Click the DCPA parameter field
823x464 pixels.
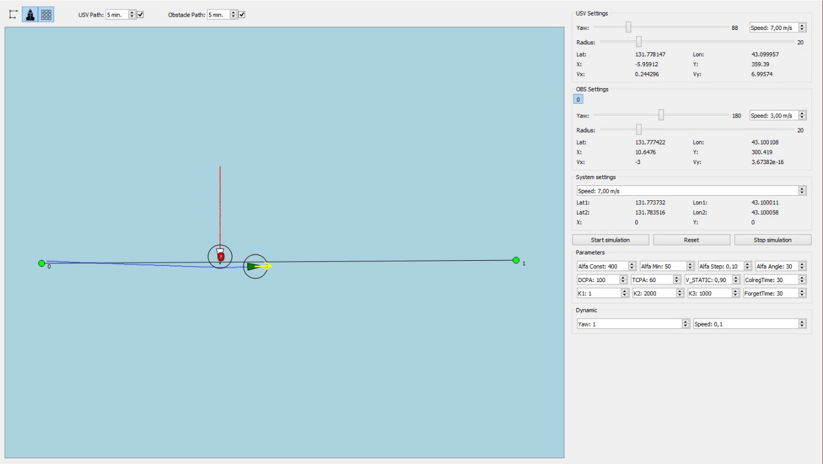point(597,280)
